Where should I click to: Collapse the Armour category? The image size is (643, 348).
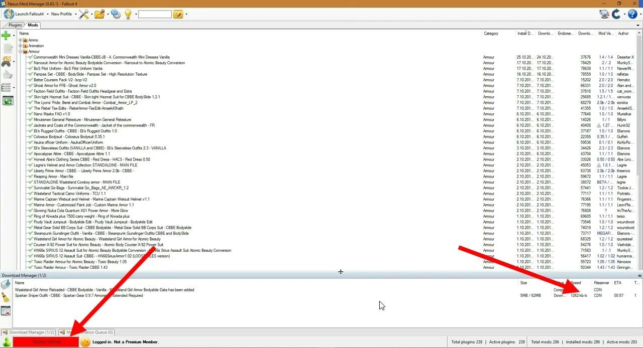click(x=21, y=51)
